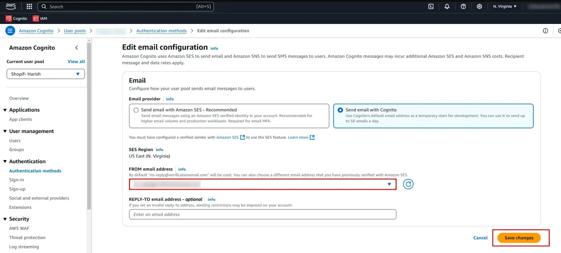Open the AWS home logo
Screen dimensions: 561x253
tap(11, 6)
